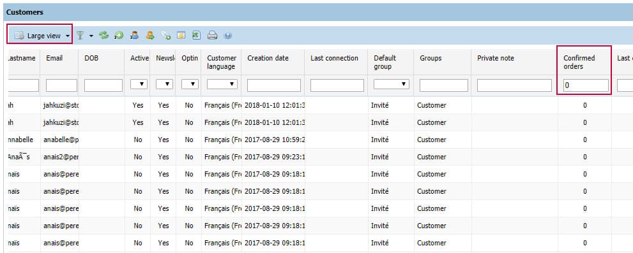Open the Optin column filter dropdown
Viewport: 633px width, 253px height.
click(x=190, y=84)
